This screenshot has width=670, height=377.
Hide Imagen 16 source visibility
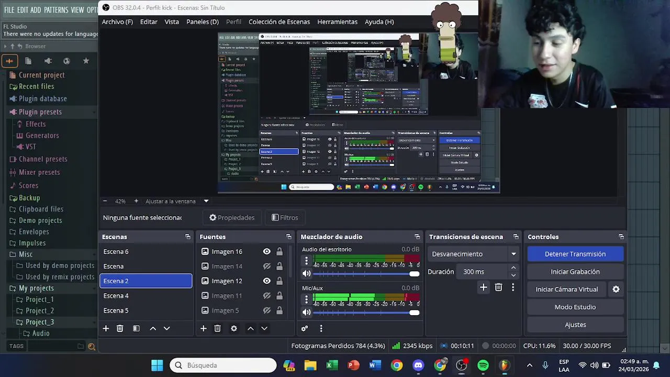266,251
